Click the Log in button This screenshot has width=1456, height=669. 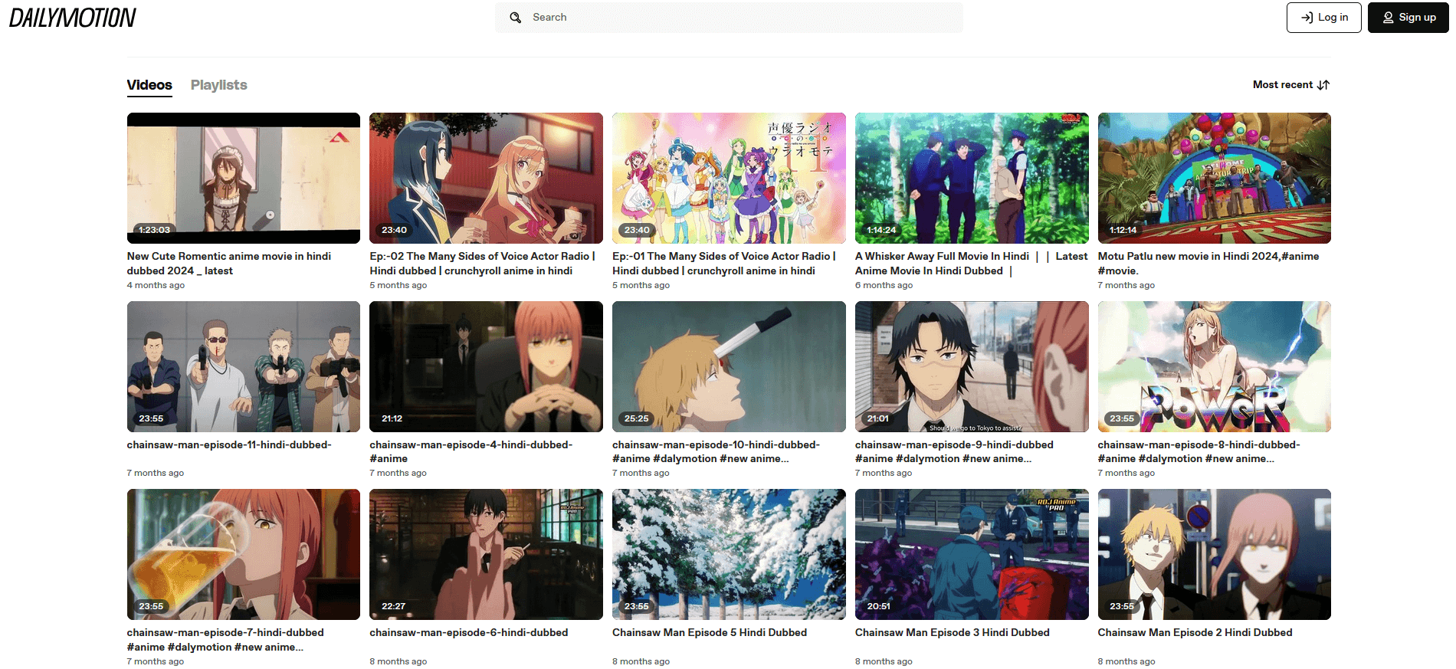point(1323,18)
